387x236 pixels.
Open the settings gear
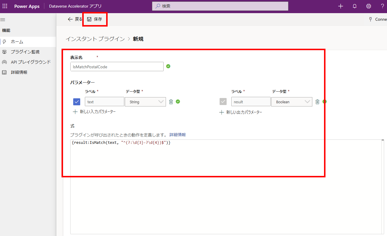pos(369,6)
